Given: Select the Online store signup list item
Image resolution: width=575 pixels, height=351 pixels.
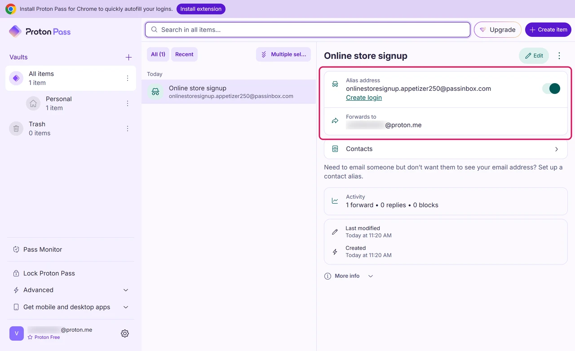Looking at the screenshot, I should coord(229,92).
